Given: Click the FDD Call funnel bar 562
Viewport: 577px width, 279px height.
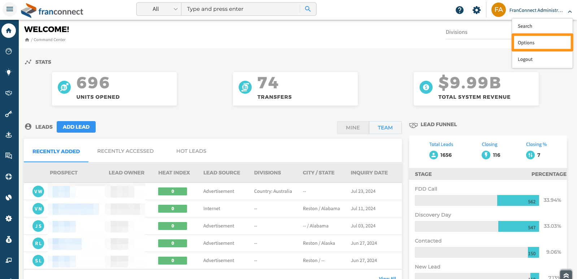Looking at the screenshot, I should pyautogui.click(x=518, y=200).
